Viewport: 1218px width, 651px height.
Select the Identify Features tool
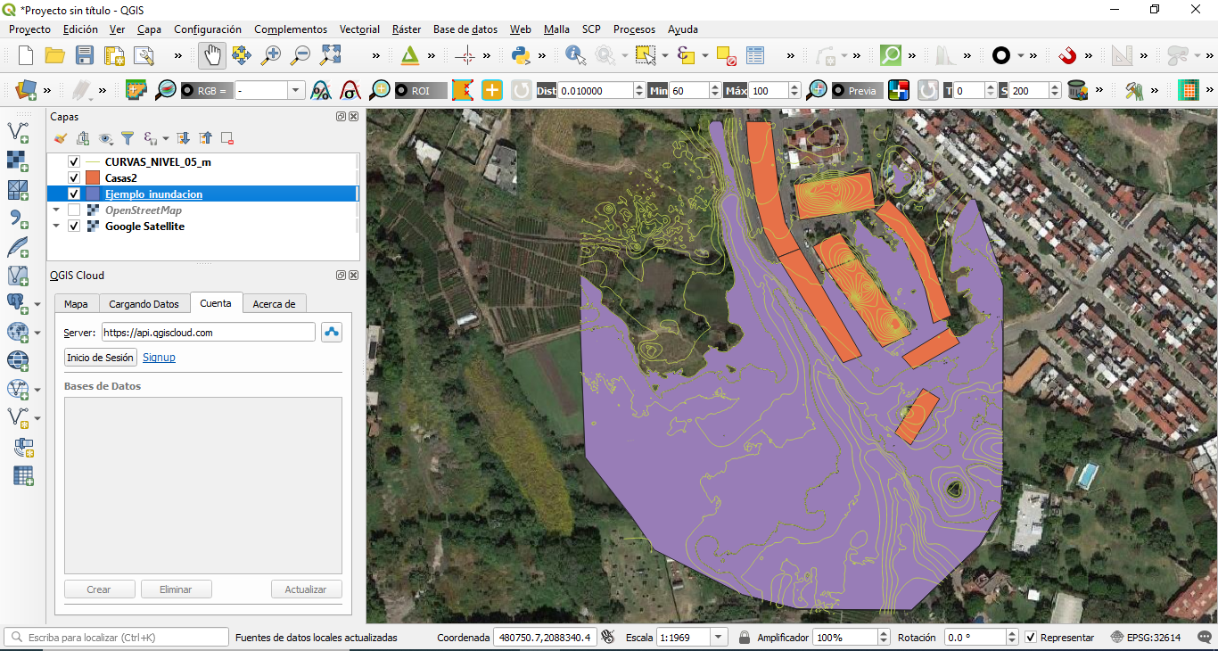(x=575, y=55)
